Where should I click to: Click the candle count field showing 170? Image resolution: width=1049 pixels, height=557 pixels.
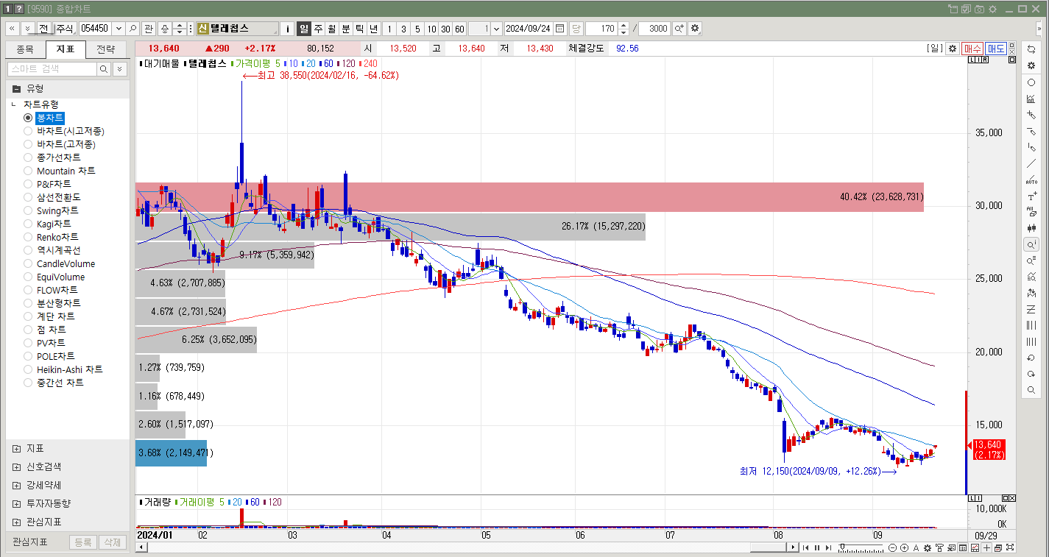(x=601, y=29)
